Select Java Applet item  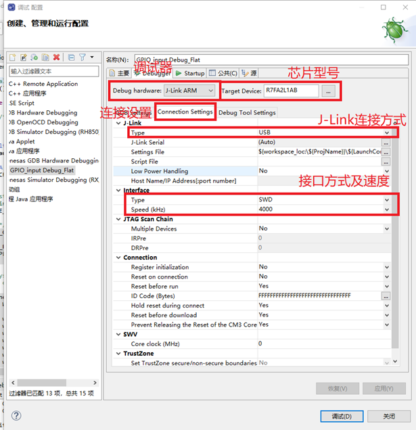coord(22,141)
